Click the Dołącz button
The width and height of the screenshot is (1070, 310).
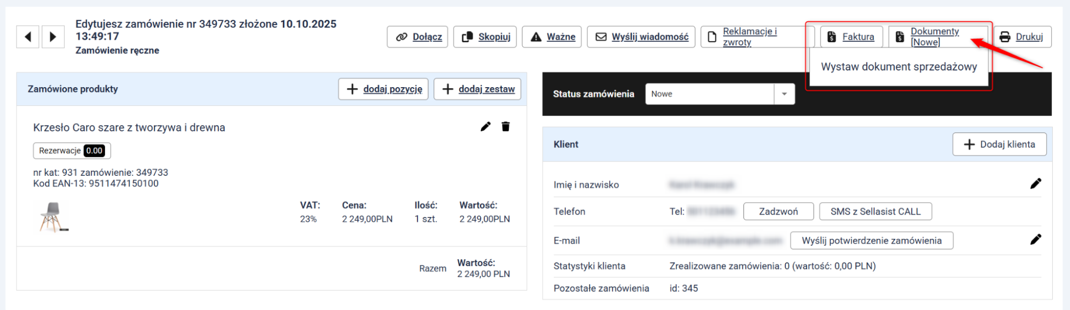pyautogui.click(x=419, y=37)
